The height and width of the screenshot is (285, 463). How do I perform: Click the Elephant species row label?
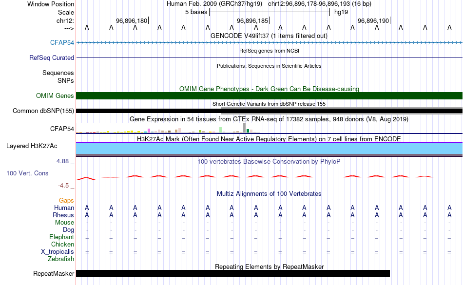61,237
